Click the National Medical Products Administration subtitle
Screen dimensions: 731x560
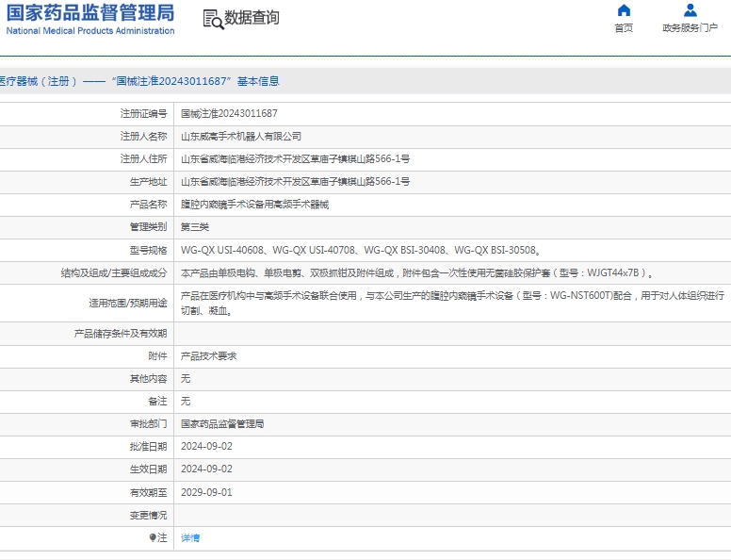90,31
